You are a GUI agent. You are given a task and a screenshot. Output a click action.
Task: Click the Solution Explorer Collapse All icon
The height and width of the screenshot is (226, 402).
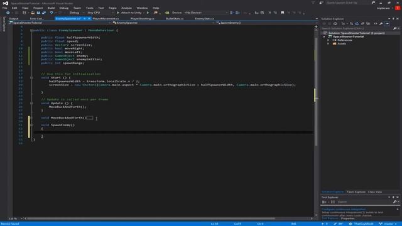coord(362,24)
